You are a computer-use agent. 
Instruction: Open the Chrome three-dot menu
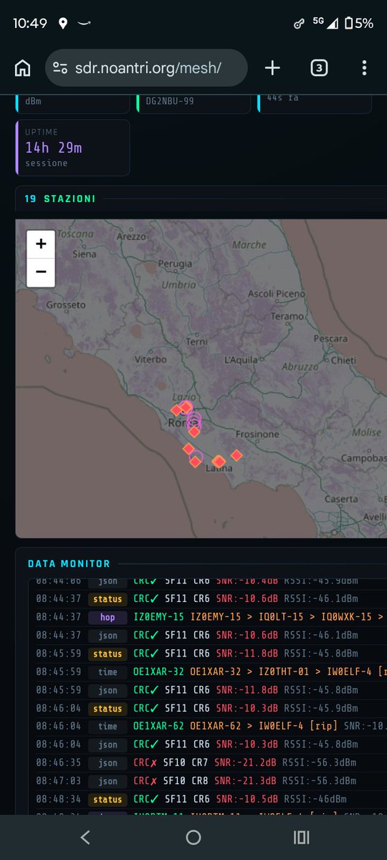point(365,68)
